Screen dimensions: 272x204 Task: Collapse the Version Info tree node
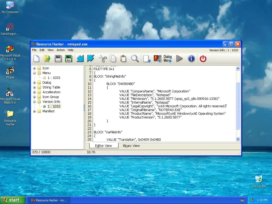click(x=34, y=102)
